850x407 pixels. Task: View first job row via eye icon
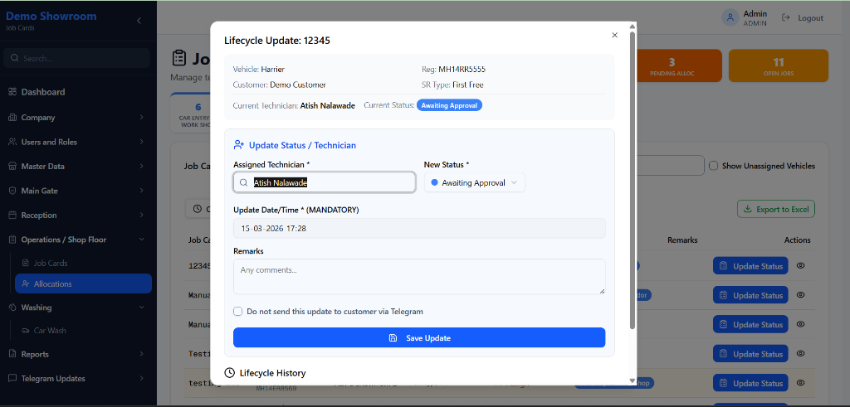[801, 266]
